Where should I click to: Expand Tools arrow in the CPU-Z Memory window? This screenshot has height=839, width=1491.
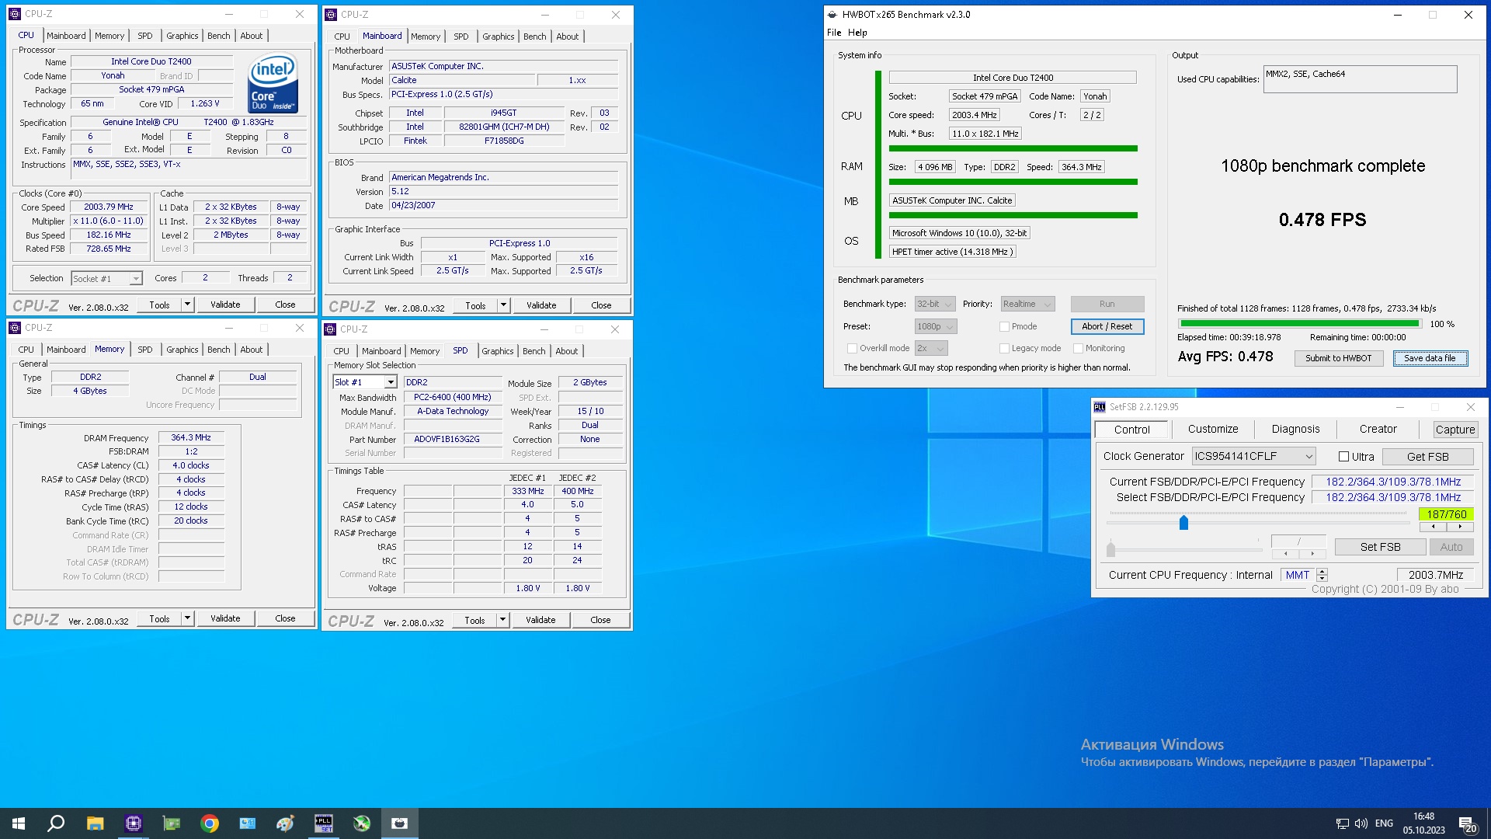187,619
